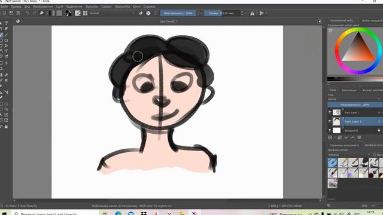Screen dimensions: 383x215
Task: Select the Calligraphy tool
Action: 7,29
